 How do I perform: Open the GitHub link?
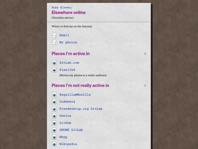point(65,123)
